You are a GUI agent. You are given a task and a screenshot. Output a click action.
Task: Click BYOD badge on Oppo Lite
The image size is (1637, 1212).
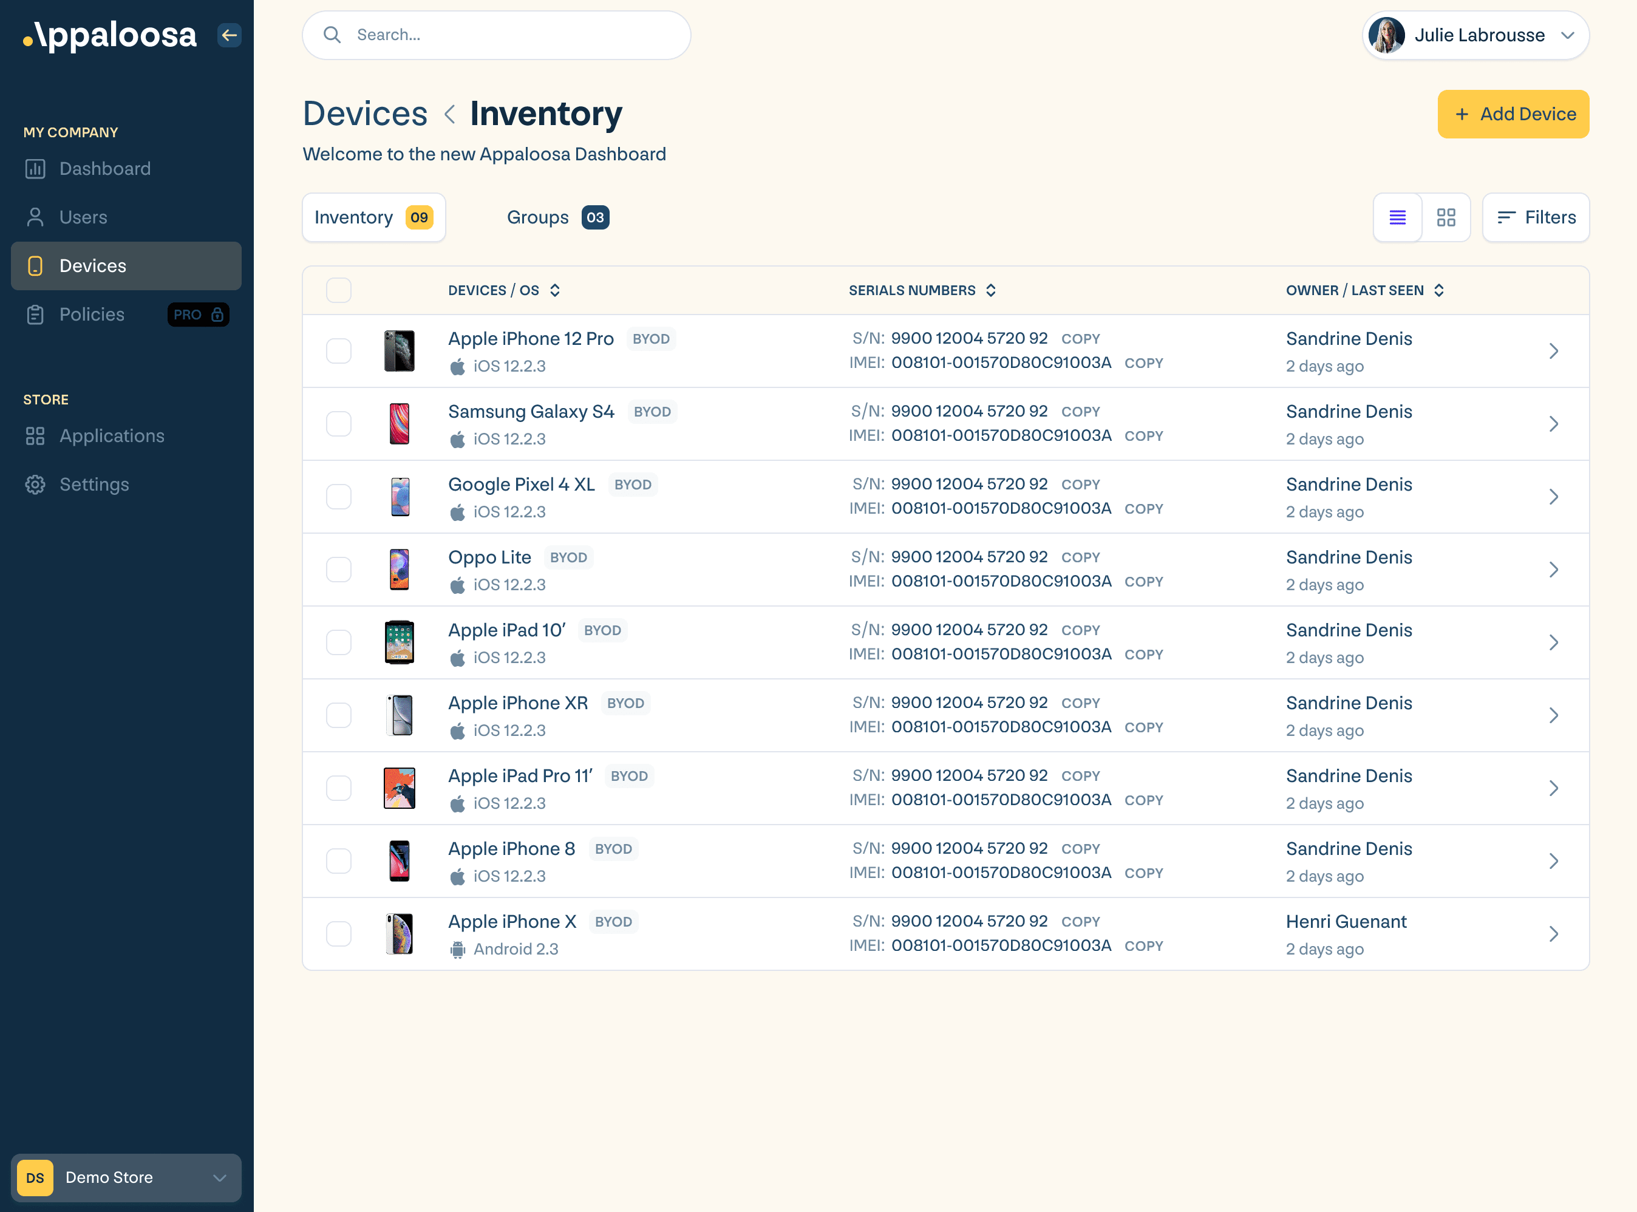pos(568,557)
